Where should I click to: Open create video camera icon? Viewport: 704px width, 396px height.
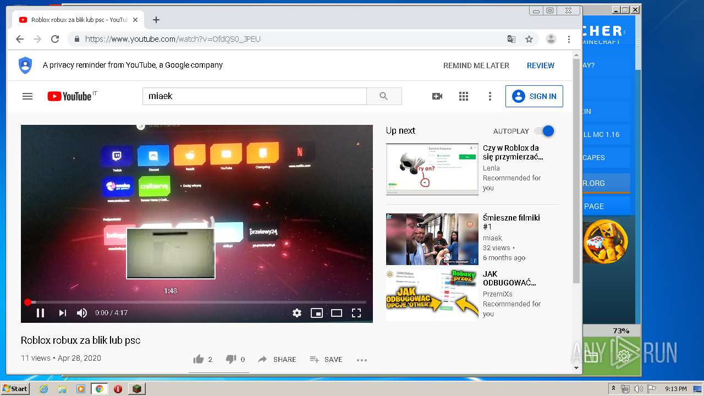point(437,96)
